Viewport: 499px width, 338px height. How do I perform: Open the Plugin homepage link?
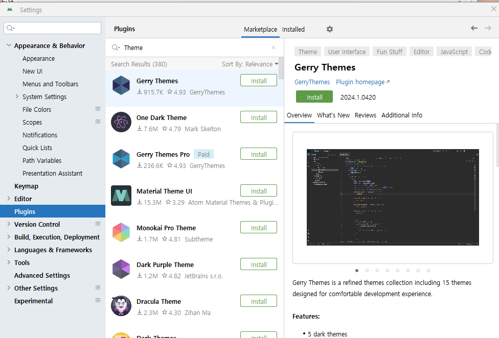pyautogui.click(x=363, y=82)
